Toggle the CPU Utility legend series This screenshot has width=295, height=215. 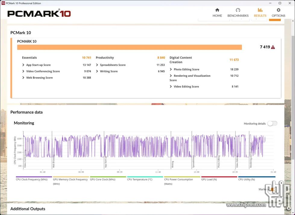(257, 179)
